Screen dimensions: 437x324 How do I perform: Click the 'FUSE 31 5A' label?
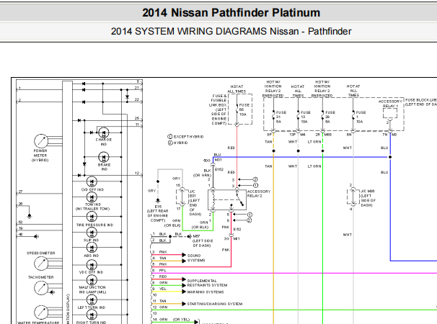click(x=281, y=117)
